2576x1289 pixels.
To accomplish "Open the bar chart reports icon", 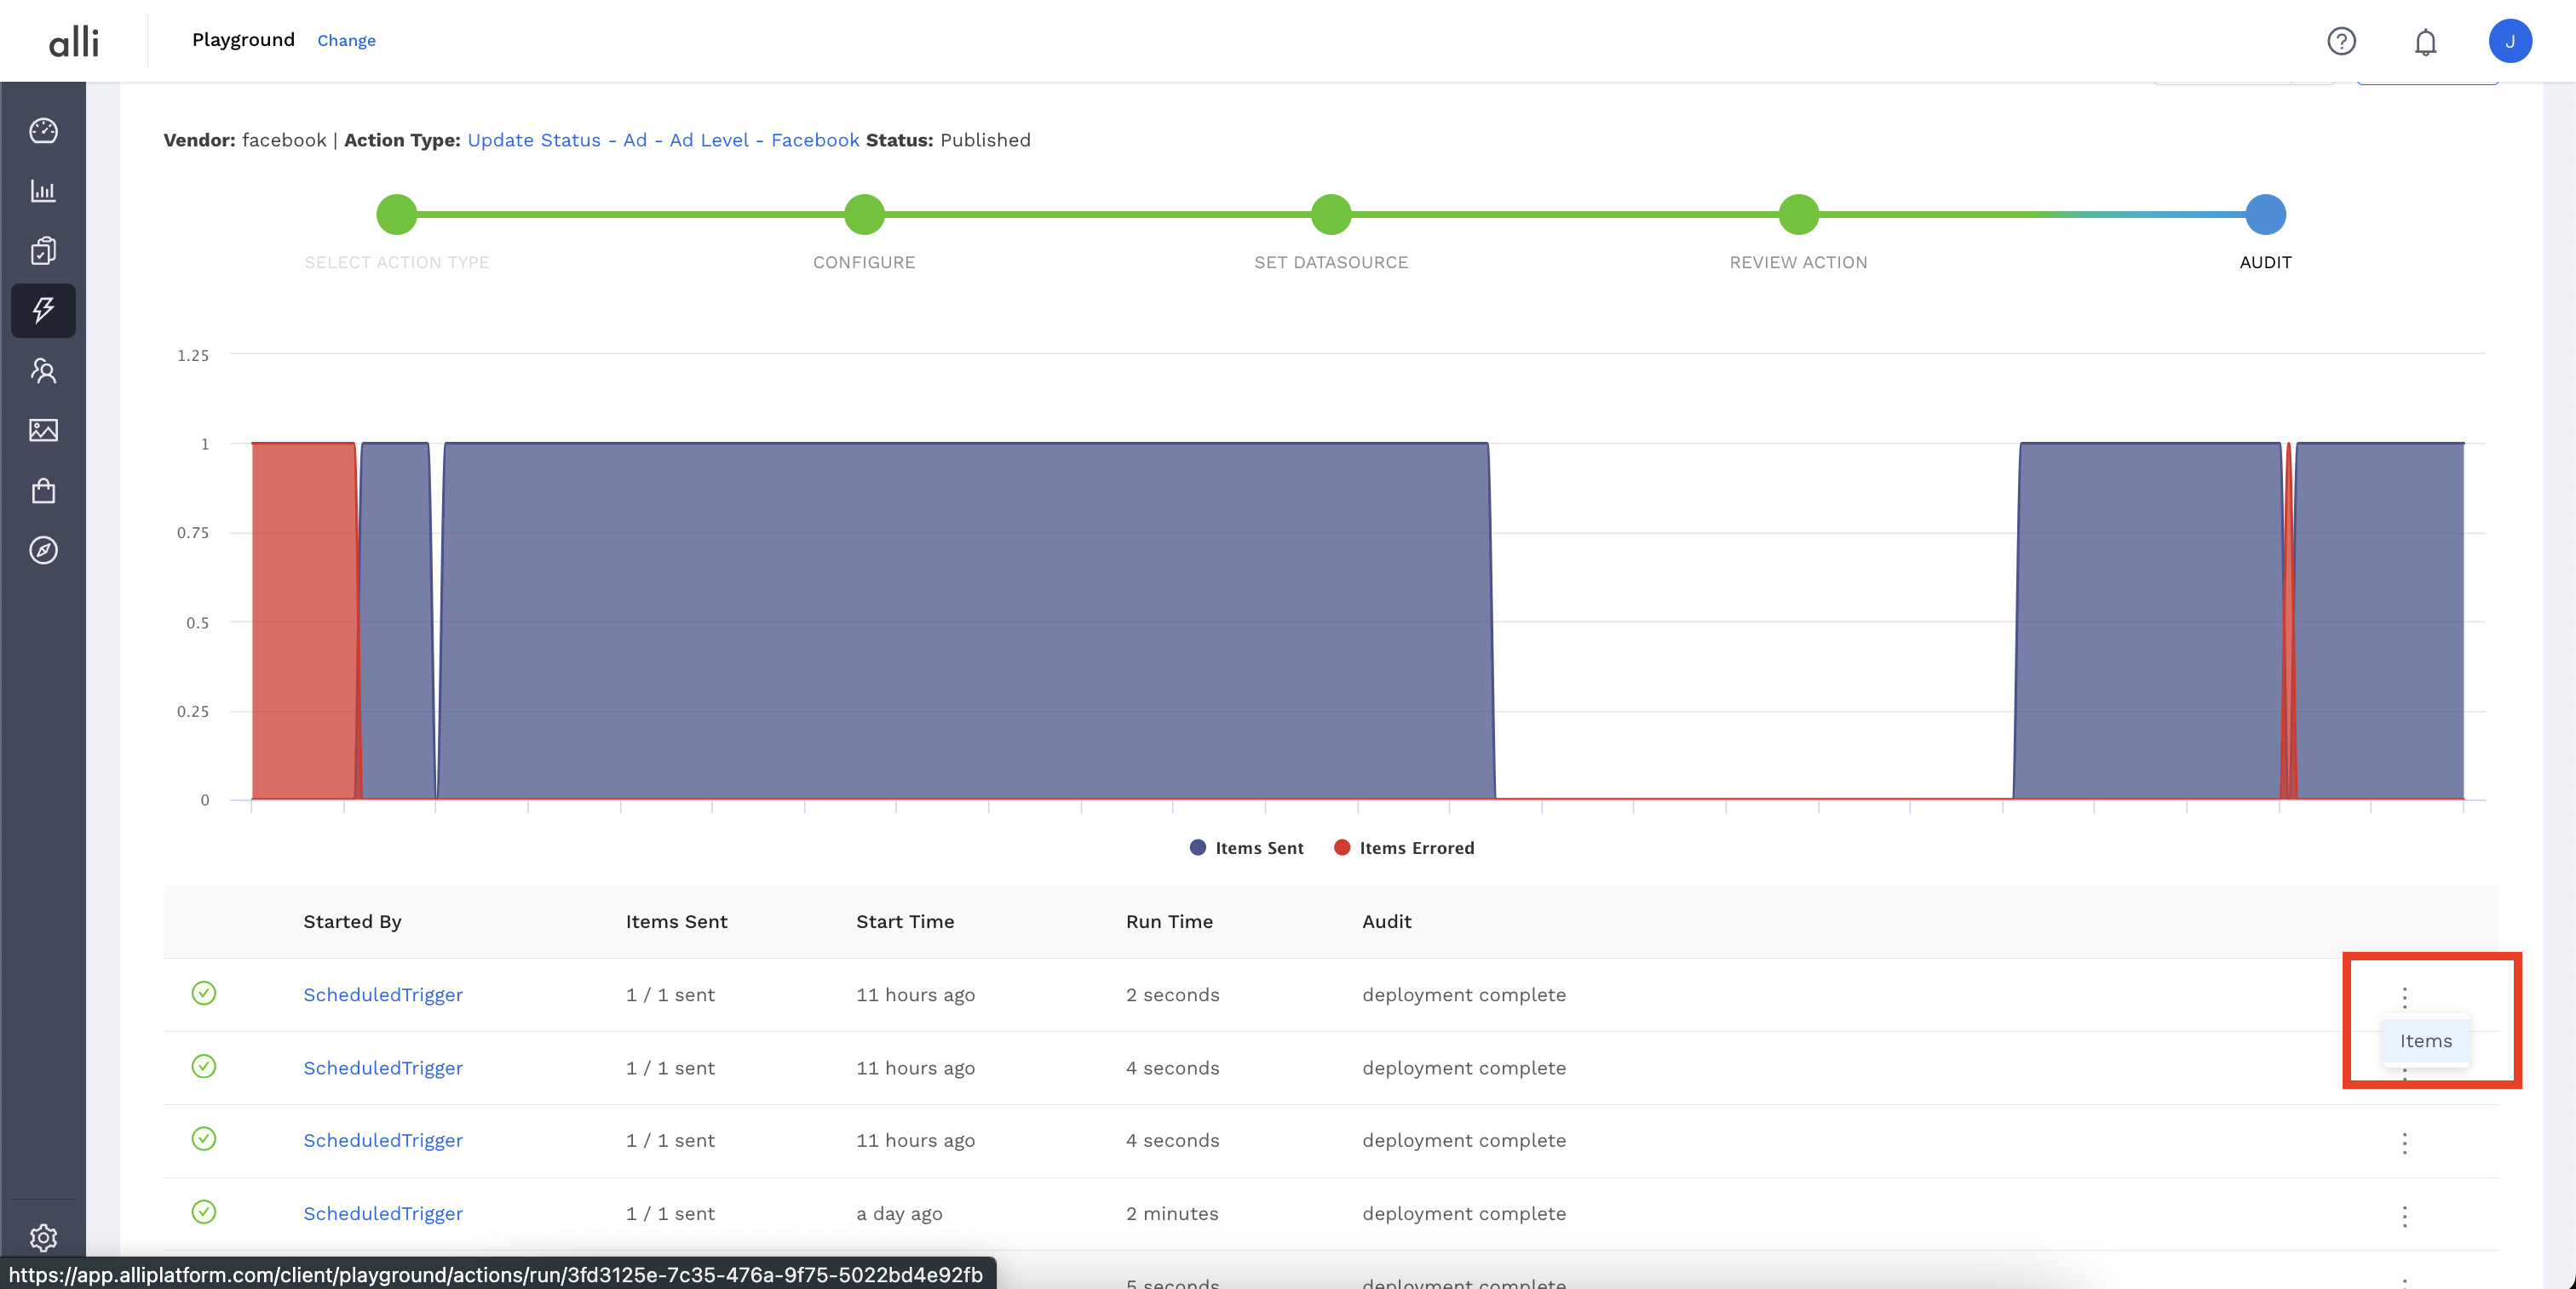I will click(43, 191).
